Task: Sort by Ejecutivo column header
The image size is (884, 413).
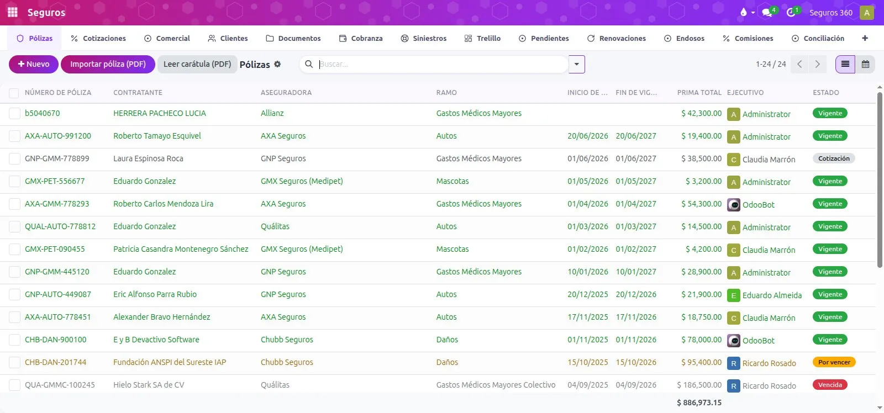Action: pyautogui.click(x=745, y=93)
